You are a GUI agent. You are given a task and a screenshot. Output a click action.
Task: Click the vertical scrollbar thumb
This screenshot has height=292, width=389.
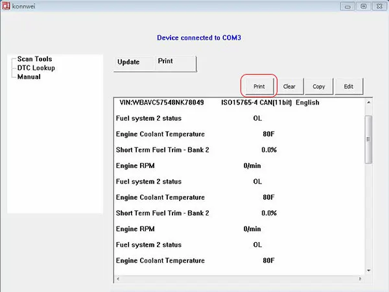[x=369, y=140]
